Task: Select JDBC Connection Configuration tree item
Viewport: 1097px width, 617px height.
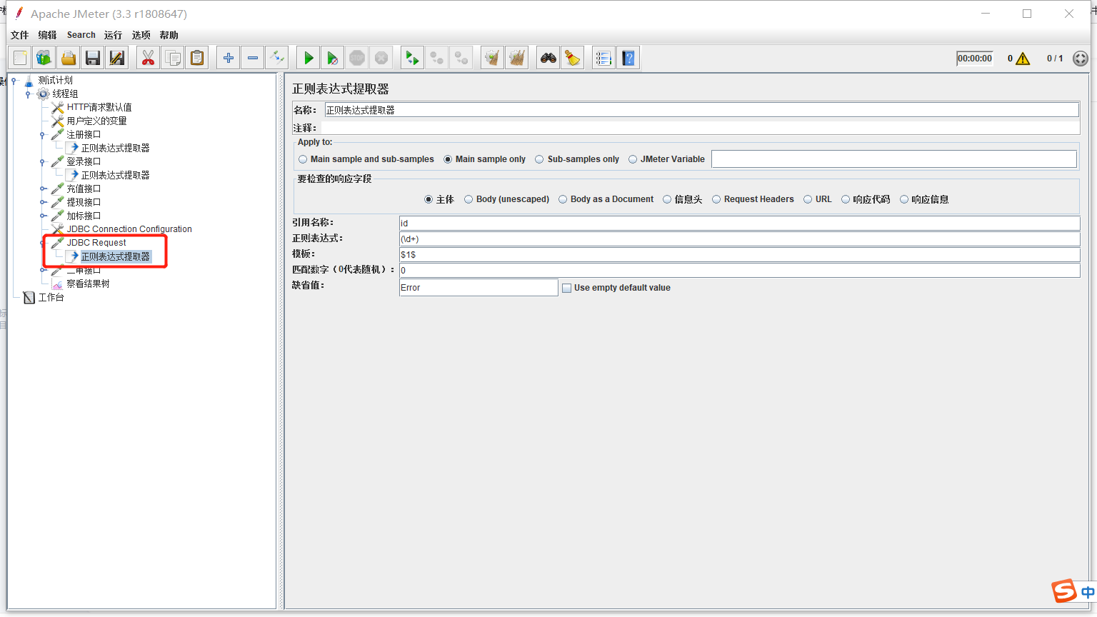Action: (129, 229)
